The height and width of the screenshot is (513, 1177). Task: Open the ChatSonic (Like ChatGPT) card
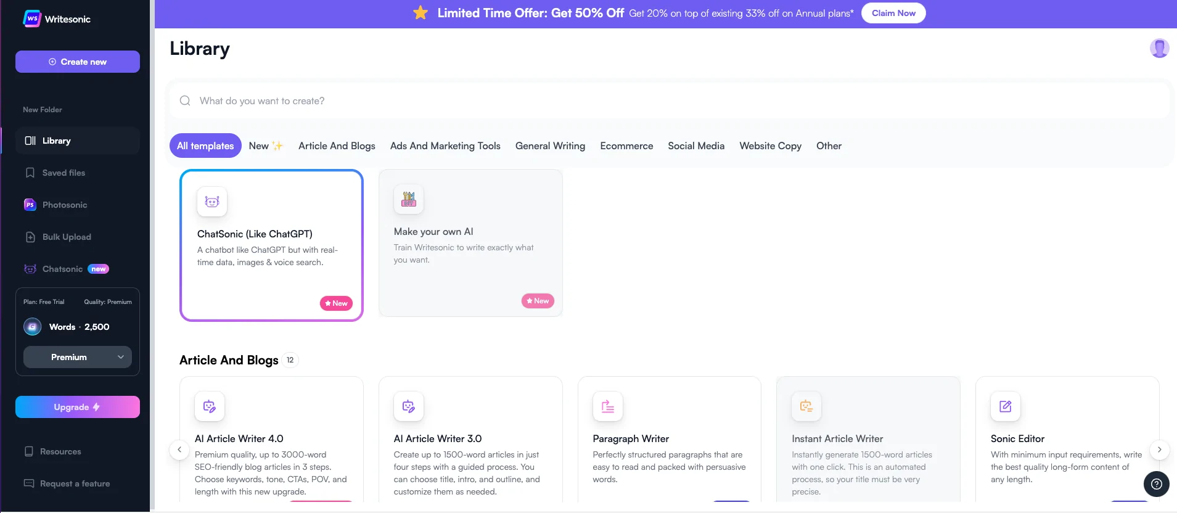click(271, 245)
